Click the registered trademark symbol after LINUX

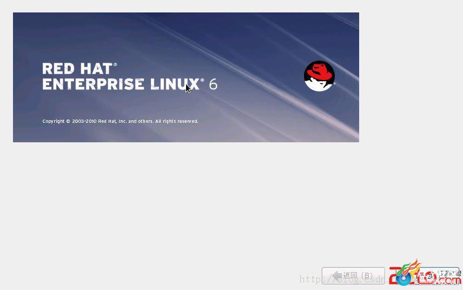coord(202,80)
